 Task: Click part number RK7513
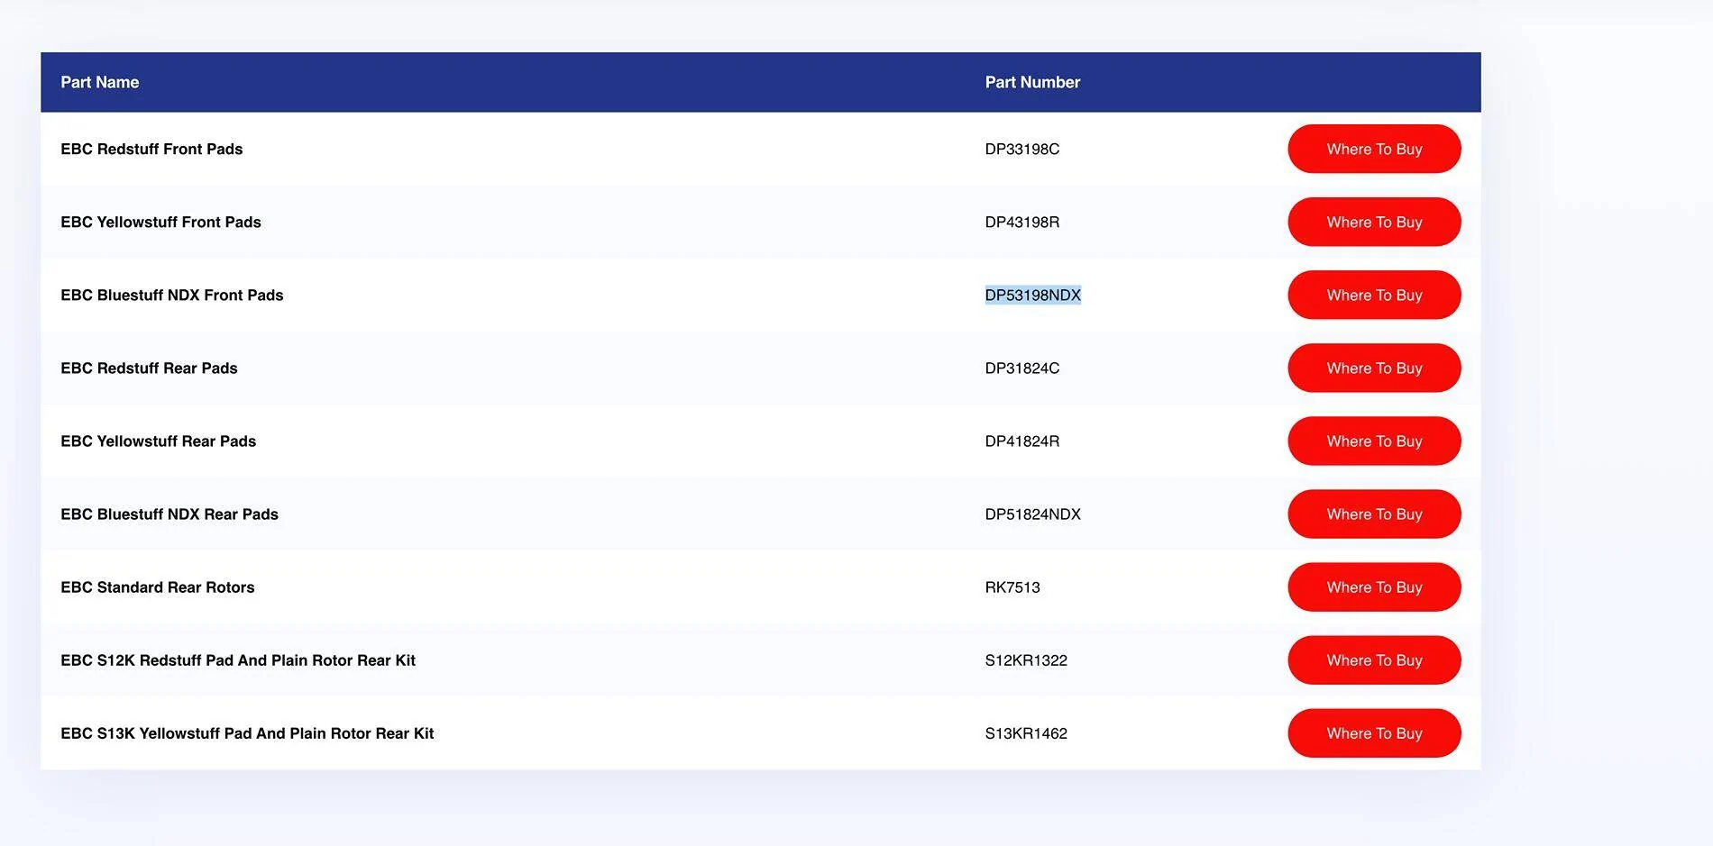pyautogui.click(x=1012, y=587)
